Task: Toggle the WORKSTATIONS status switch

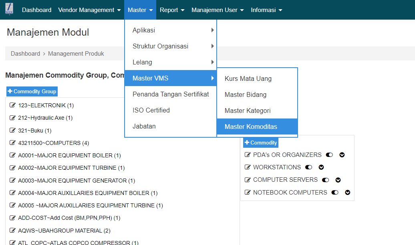Action: coord(308,167)
